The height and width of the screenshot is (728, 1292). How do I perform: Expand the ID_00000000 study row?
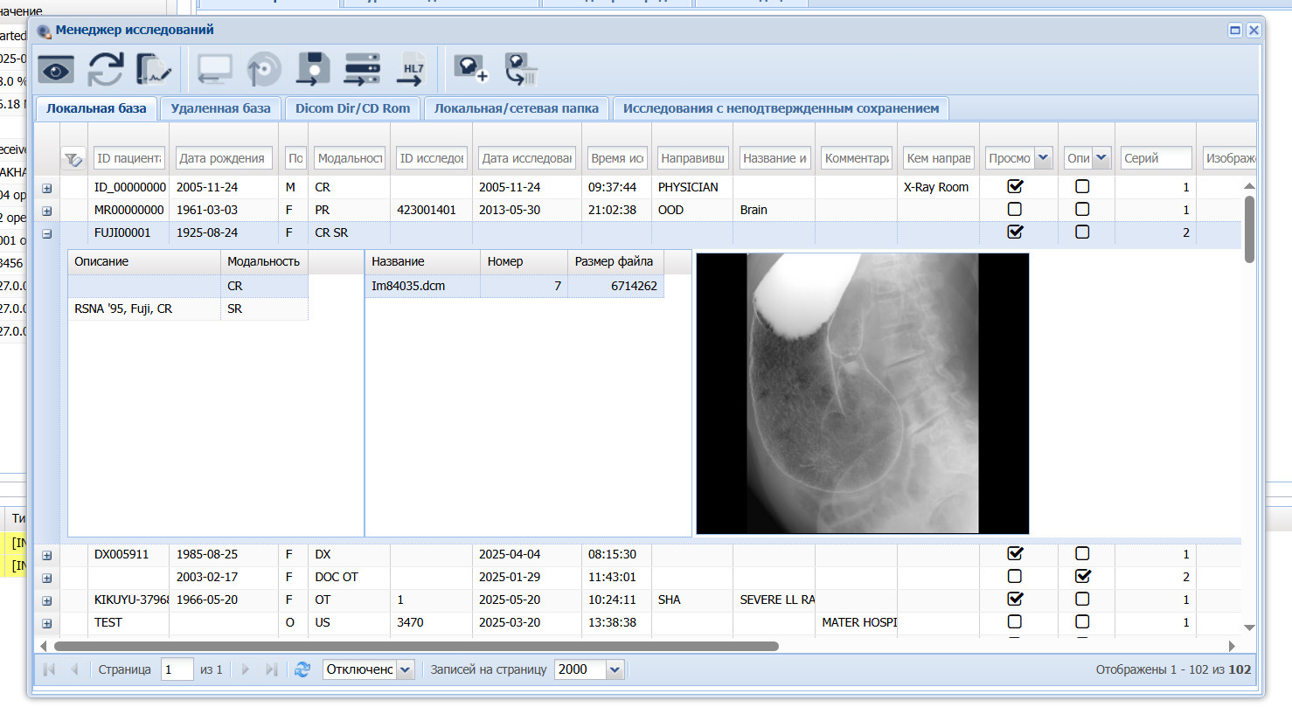(x=47, y=188)
